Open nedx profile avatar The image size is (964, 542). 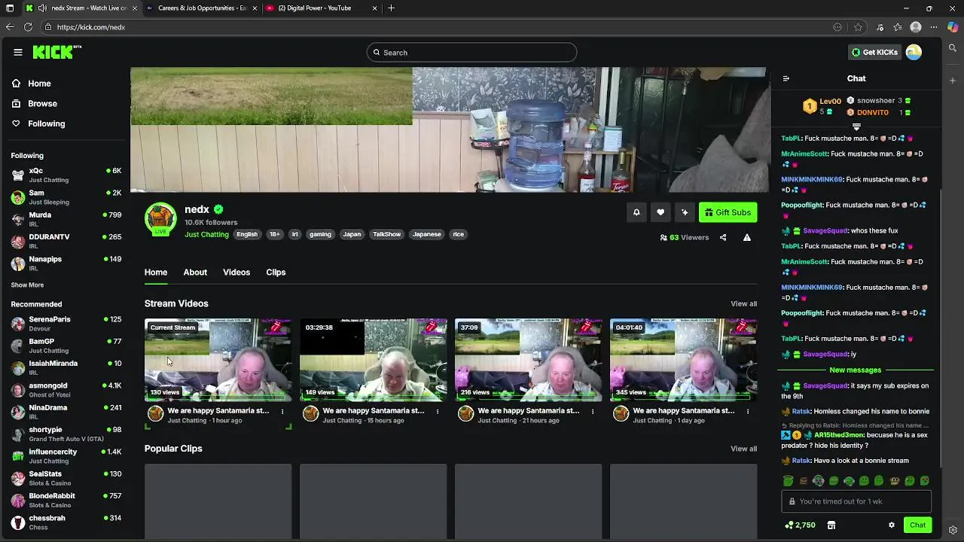160,218
